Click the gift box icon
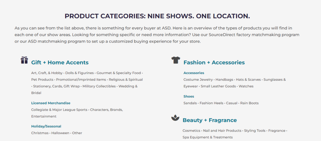Image resolution: width=321 pixels, height=141 pixels. (24, 60)
